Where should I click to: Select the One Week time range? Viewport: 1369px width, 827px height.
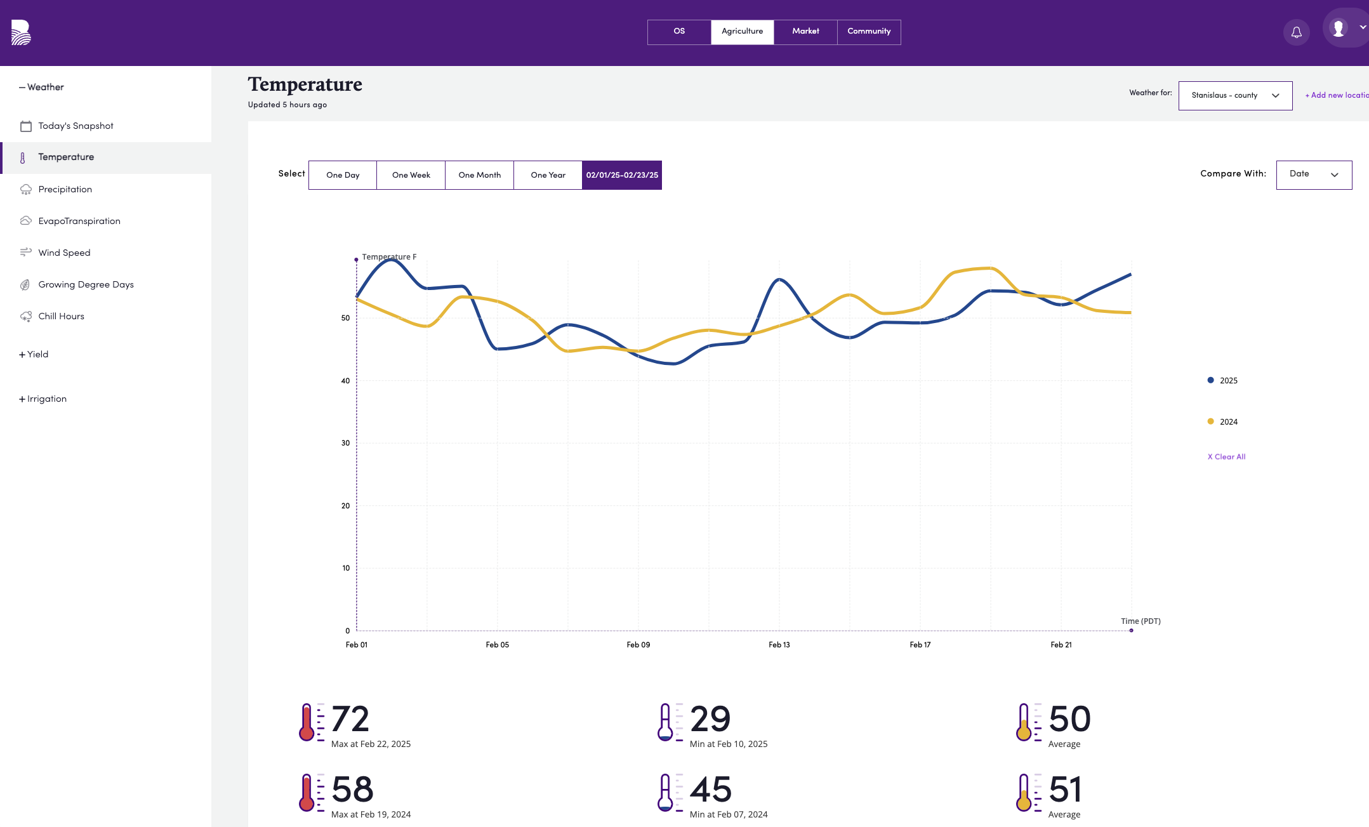[x=411, y=175]
